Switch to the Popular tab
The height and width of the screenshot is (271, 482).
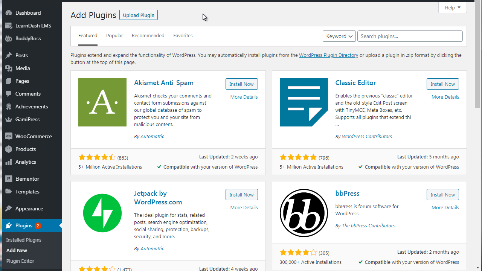pos(114,36)
